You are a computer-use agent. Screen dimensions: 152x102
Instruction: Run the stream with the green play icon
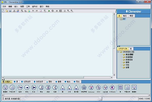(49, 11)
